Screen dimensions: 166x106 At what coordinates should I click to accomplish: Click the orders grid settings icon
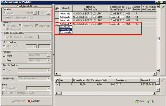(x=57, y=8)
